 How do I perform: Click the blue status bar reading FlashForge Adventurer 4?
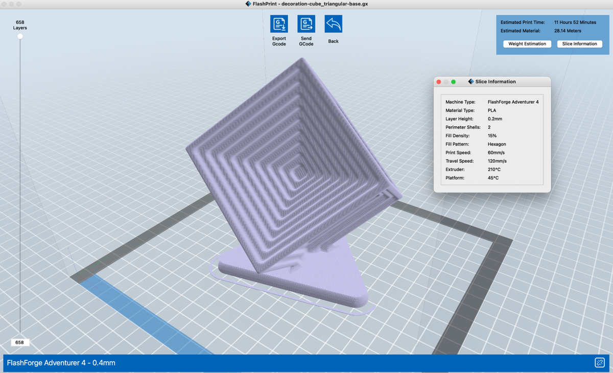point(61,363)
